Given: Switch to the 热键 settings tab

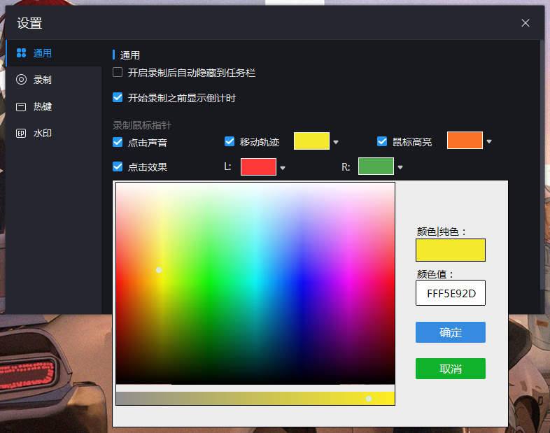Looking at the screenshot, I should tap(54, 106).
